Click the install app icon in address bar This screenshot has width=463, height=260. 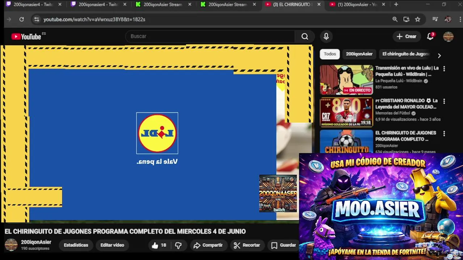pos(406,19)
